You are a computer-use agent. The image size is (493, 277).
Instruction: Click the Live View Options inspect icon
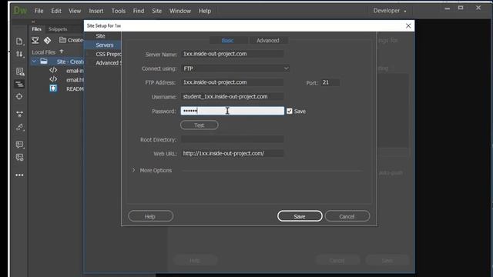pyautogui.click(x=20, y=72)
